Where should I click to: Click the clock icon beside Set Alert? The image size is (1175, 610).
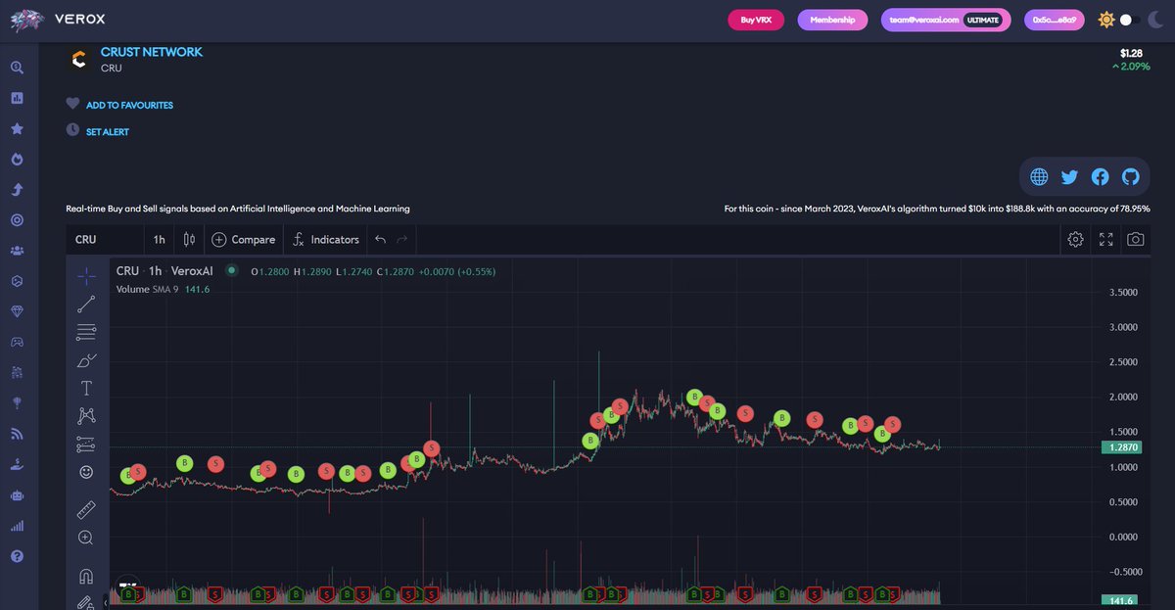[x=72, y=130]
